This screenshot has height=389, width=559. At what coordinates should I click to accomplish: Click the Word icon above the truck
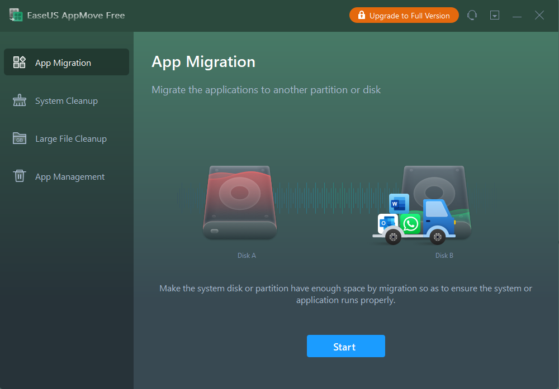tap(397, 204)
